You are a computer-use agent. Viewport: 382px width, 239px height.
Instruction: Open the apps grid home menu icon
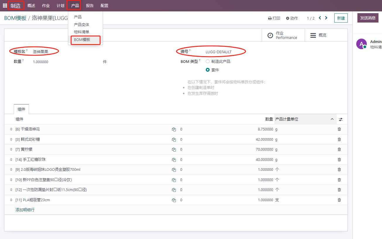point(5,6)
